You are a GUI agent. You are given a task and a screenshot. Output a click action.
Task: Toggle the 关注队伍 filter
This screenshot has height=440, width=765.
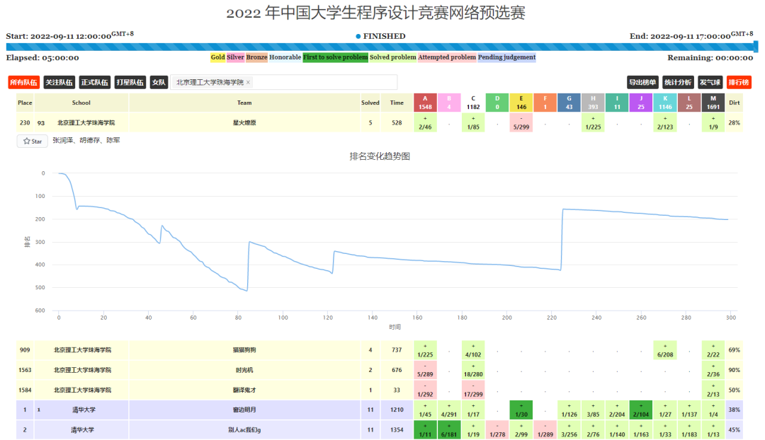[x=59, y=82]
